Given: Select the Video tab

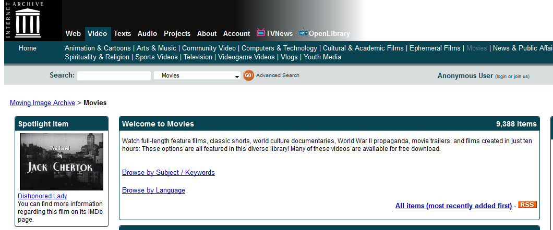Looking at the screenshot, I should click(x=98, y=34).
